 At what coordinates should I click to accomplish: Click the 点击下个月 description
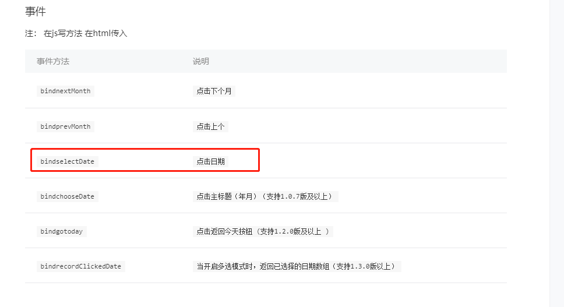(x=214, y=91)
